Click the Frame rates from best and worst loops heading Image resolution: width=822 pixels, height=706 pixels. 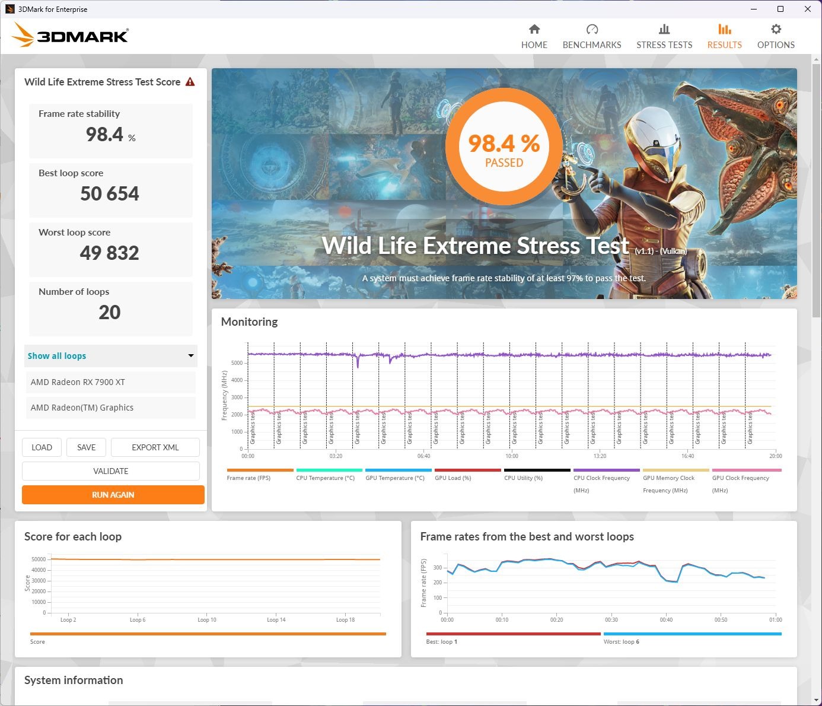click(527, 537)
